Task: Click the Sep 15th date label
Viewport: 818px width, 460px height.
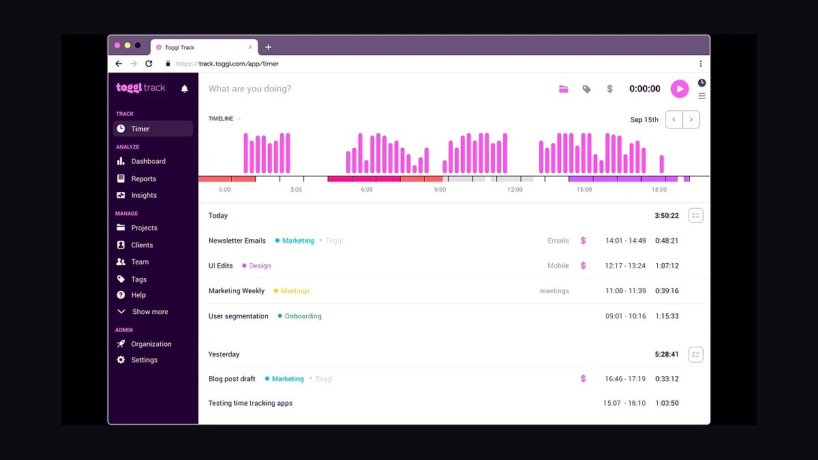Action: click(644, 120)
